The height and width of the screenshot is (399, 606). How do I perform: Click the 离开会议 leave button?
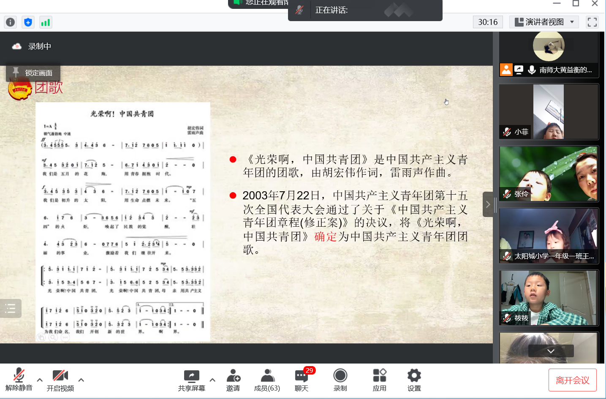[572, 380]
